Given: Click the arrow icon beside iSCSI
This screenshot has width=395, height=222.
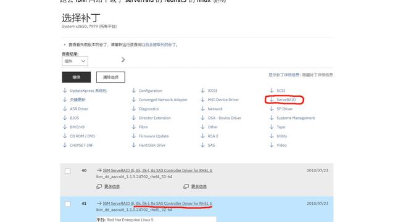Looking at the screenshot, I should click(203, 91).
